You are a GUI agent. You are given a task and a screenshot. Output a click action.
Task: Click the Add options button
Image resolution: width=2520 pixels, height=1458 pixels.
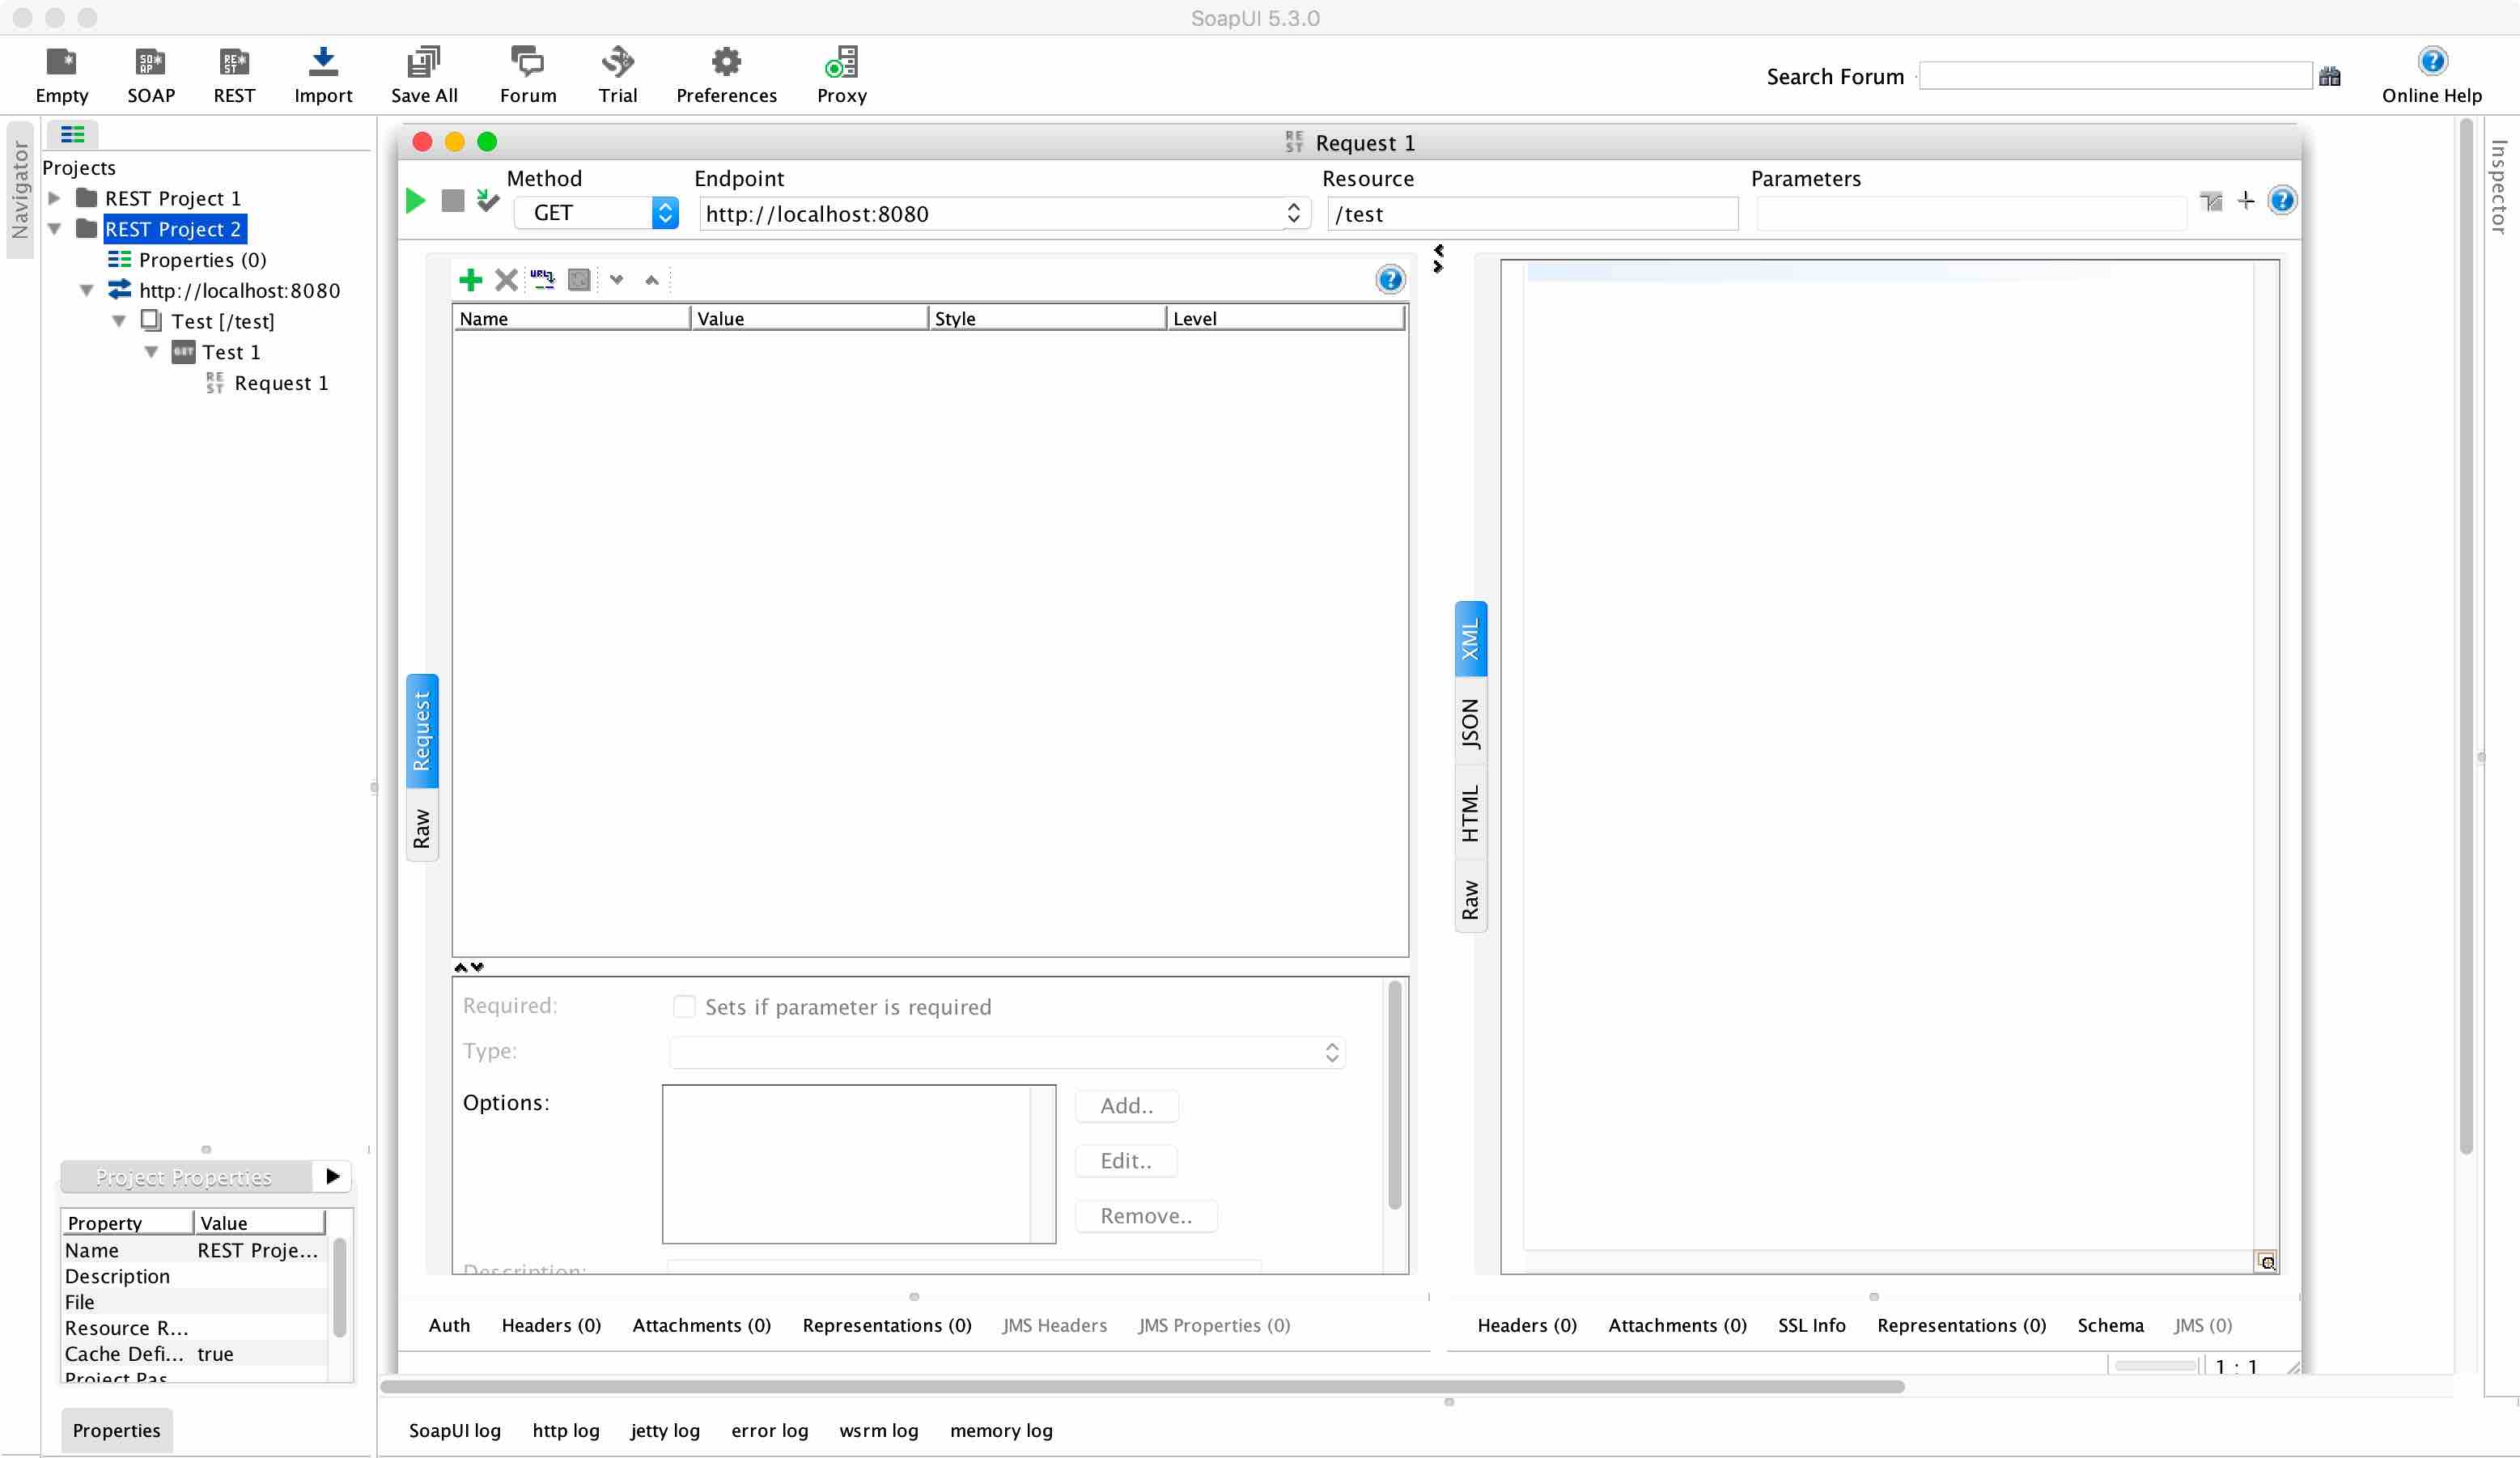pyautogui.click(x=1125, y=1106)
